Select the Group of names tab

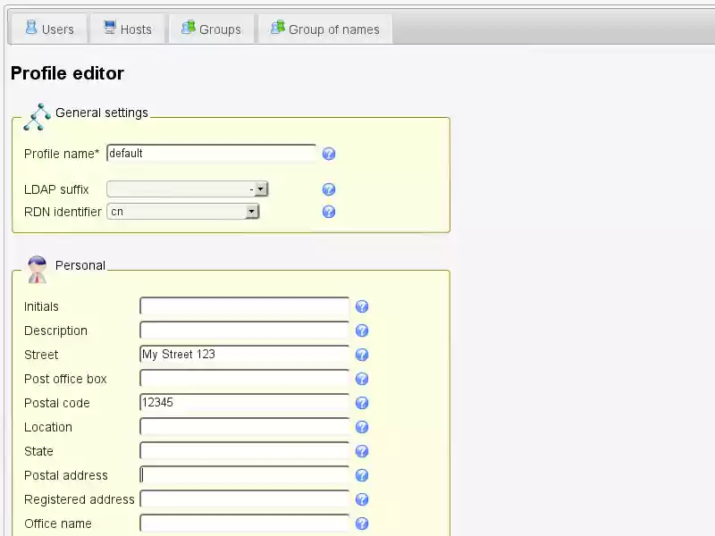324,28
